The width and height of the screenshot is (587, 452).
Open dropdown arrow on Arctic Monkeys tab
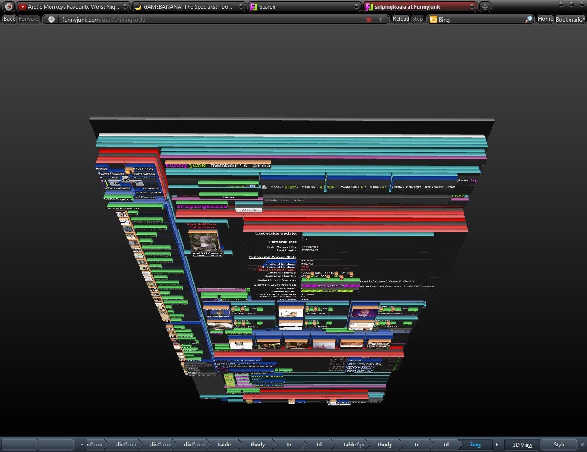tap(125, 6)
